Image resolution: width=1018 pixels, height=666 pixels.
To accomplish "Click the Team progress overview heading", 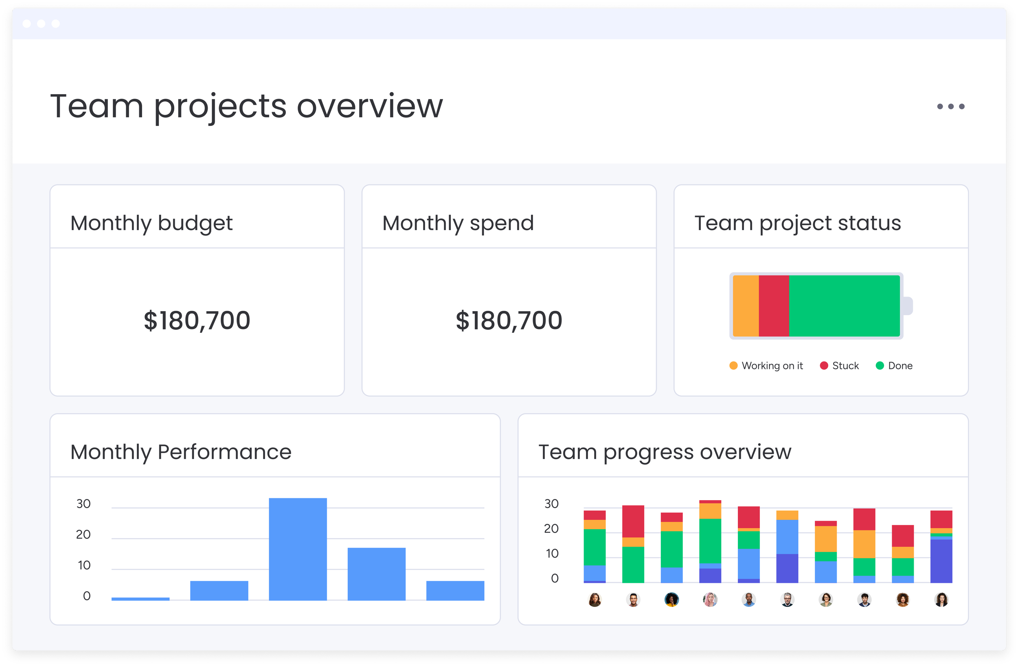I will tap(664, 452).
